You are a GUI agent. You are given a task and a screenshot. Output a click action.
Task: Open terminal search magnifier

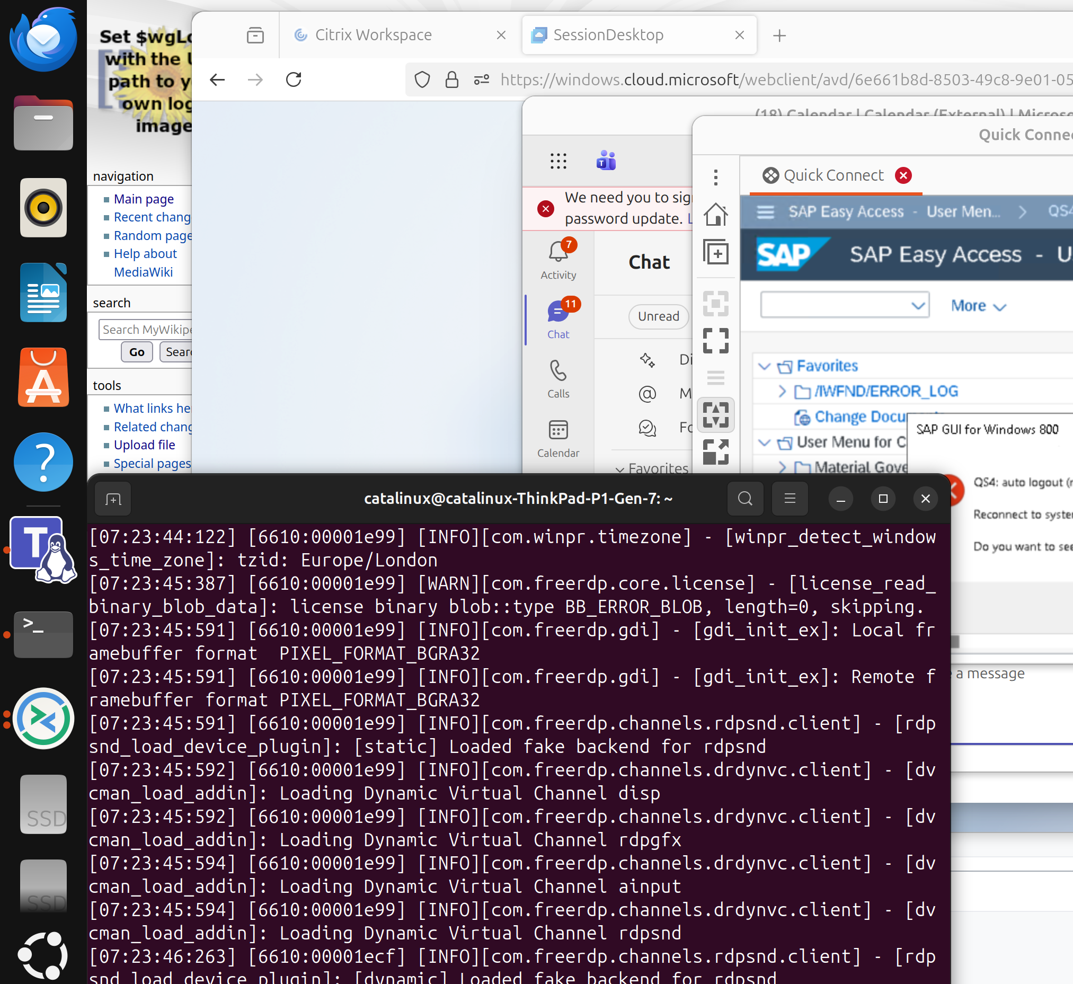(x=744, y=499)
